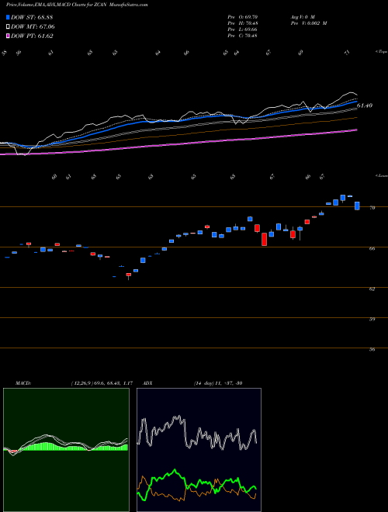This screenshot has width=388, height=512.
Task: Select the 'DOW PT: 61.62' legend label
Action: 32,36
